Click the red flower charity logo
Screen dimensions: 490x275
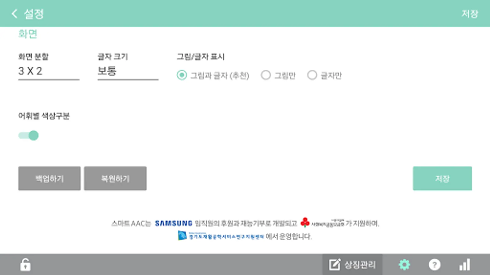(x=305, y=222)
